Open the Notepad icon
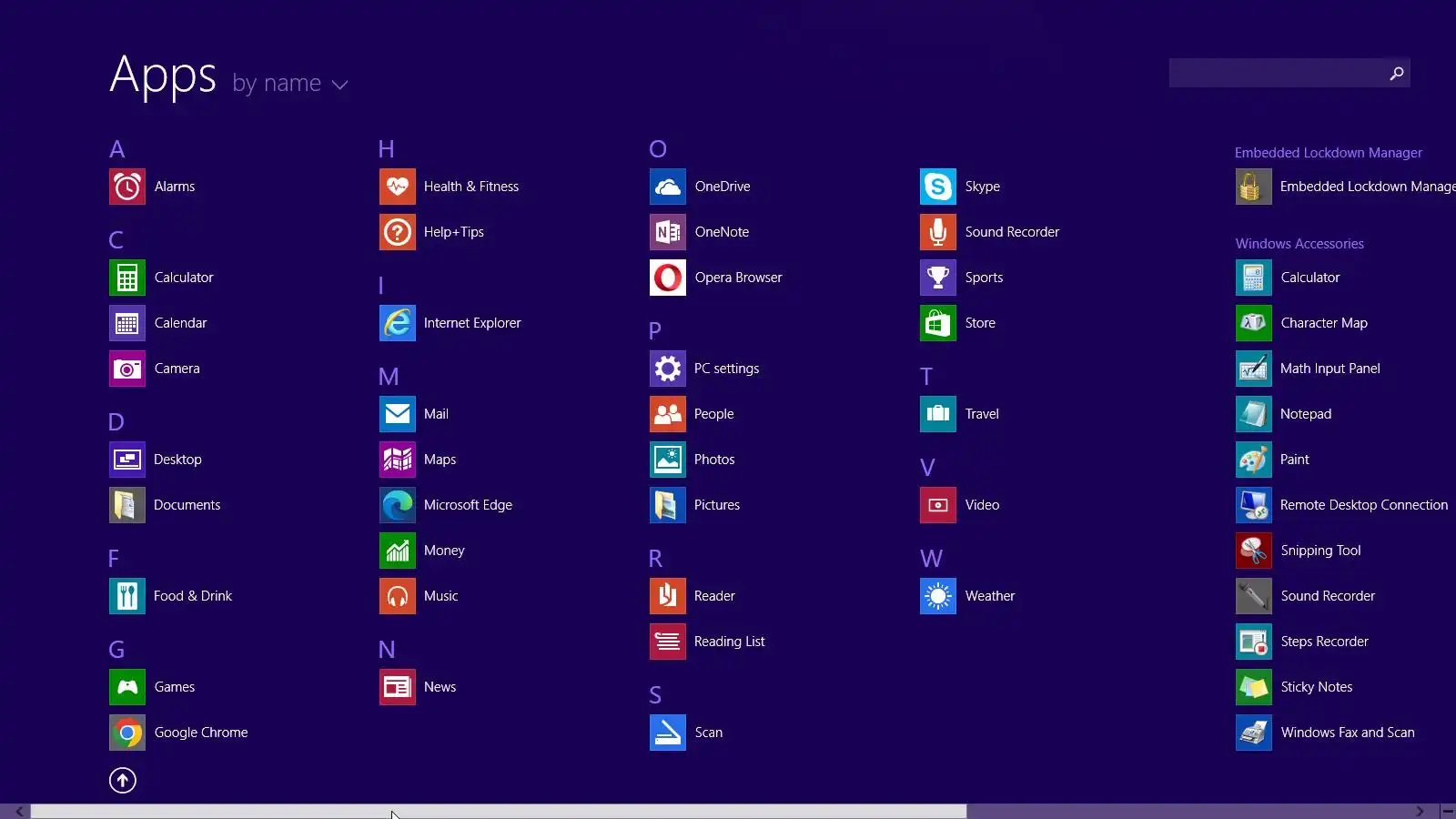Image resolution: width=1456 pixels, height=819 pixels. [x=1254, y=414]
